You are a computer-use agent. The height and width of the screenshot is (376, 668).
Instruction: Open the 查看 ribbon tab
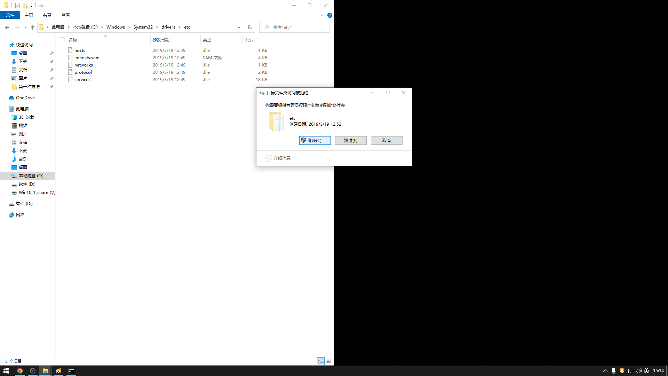pos(66,15)
